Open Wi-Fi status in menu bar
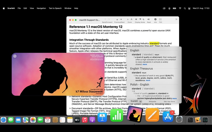Image resolution: width=212 pixels, height=132 pixels. (x=180, y=8)
